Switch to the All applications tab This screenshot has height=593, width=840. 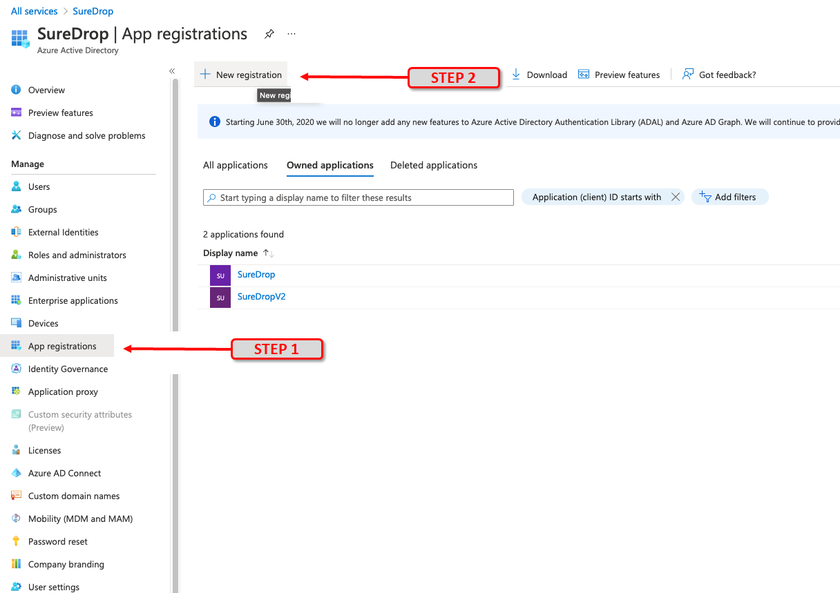pyautogui.click(x=236, y=166)
